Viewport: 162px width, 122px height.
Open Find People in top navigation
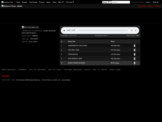click(33, 2)
